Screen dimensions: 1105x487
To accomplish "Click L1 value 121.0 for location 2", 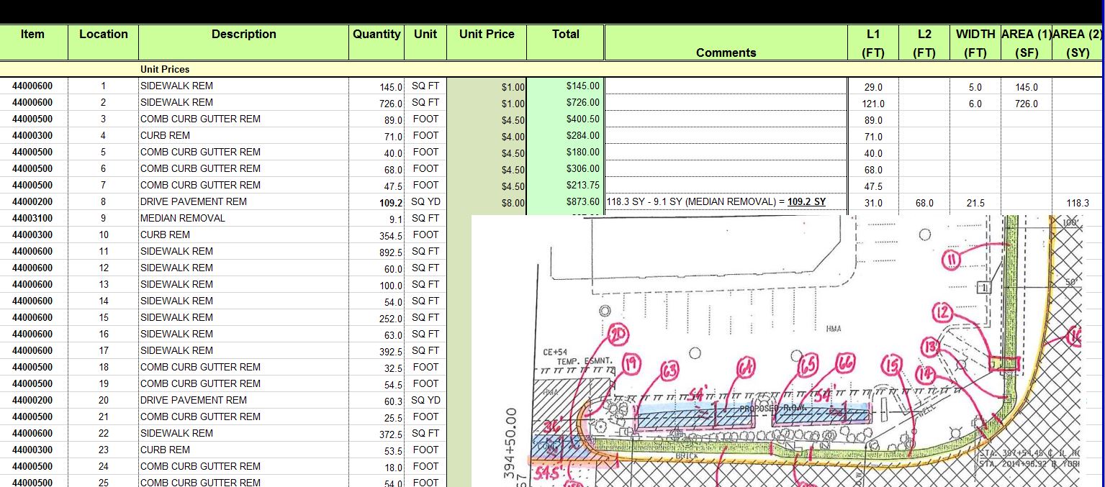I will pyautogui.click(x=873, y=104).
